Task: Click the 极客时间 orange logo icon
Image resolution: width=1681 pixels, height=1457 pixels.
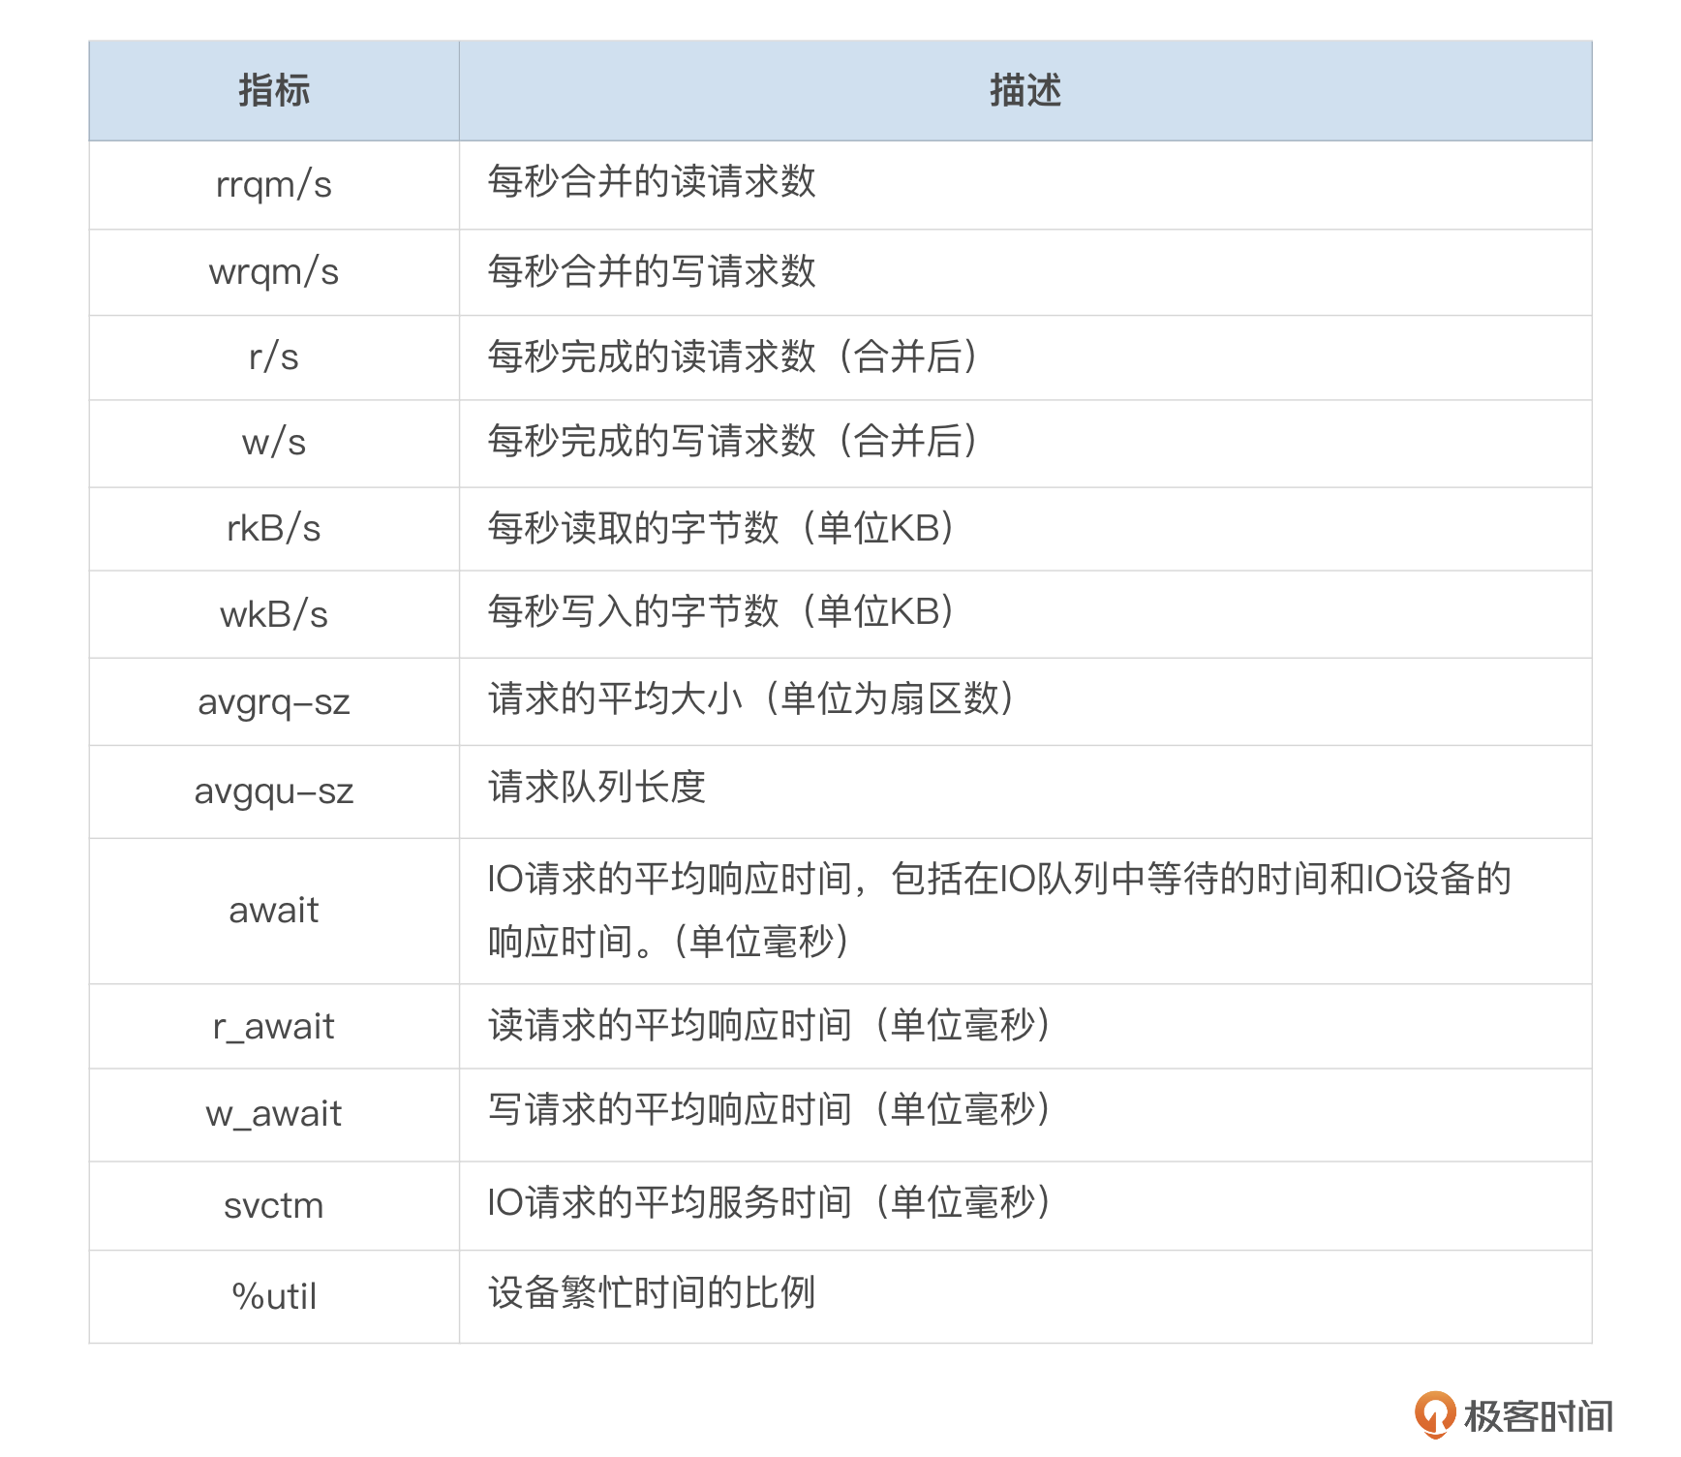Action: (x=1434, y=1414)
